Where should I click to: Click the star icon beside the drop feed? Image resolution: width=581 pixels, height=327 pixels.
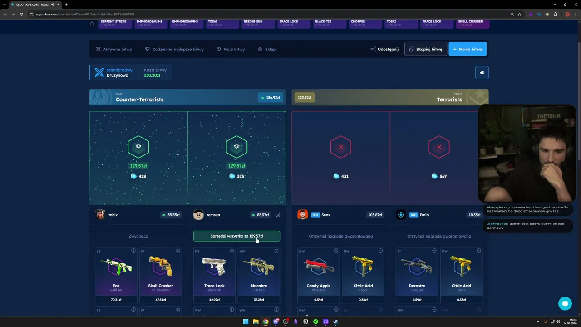92,23
